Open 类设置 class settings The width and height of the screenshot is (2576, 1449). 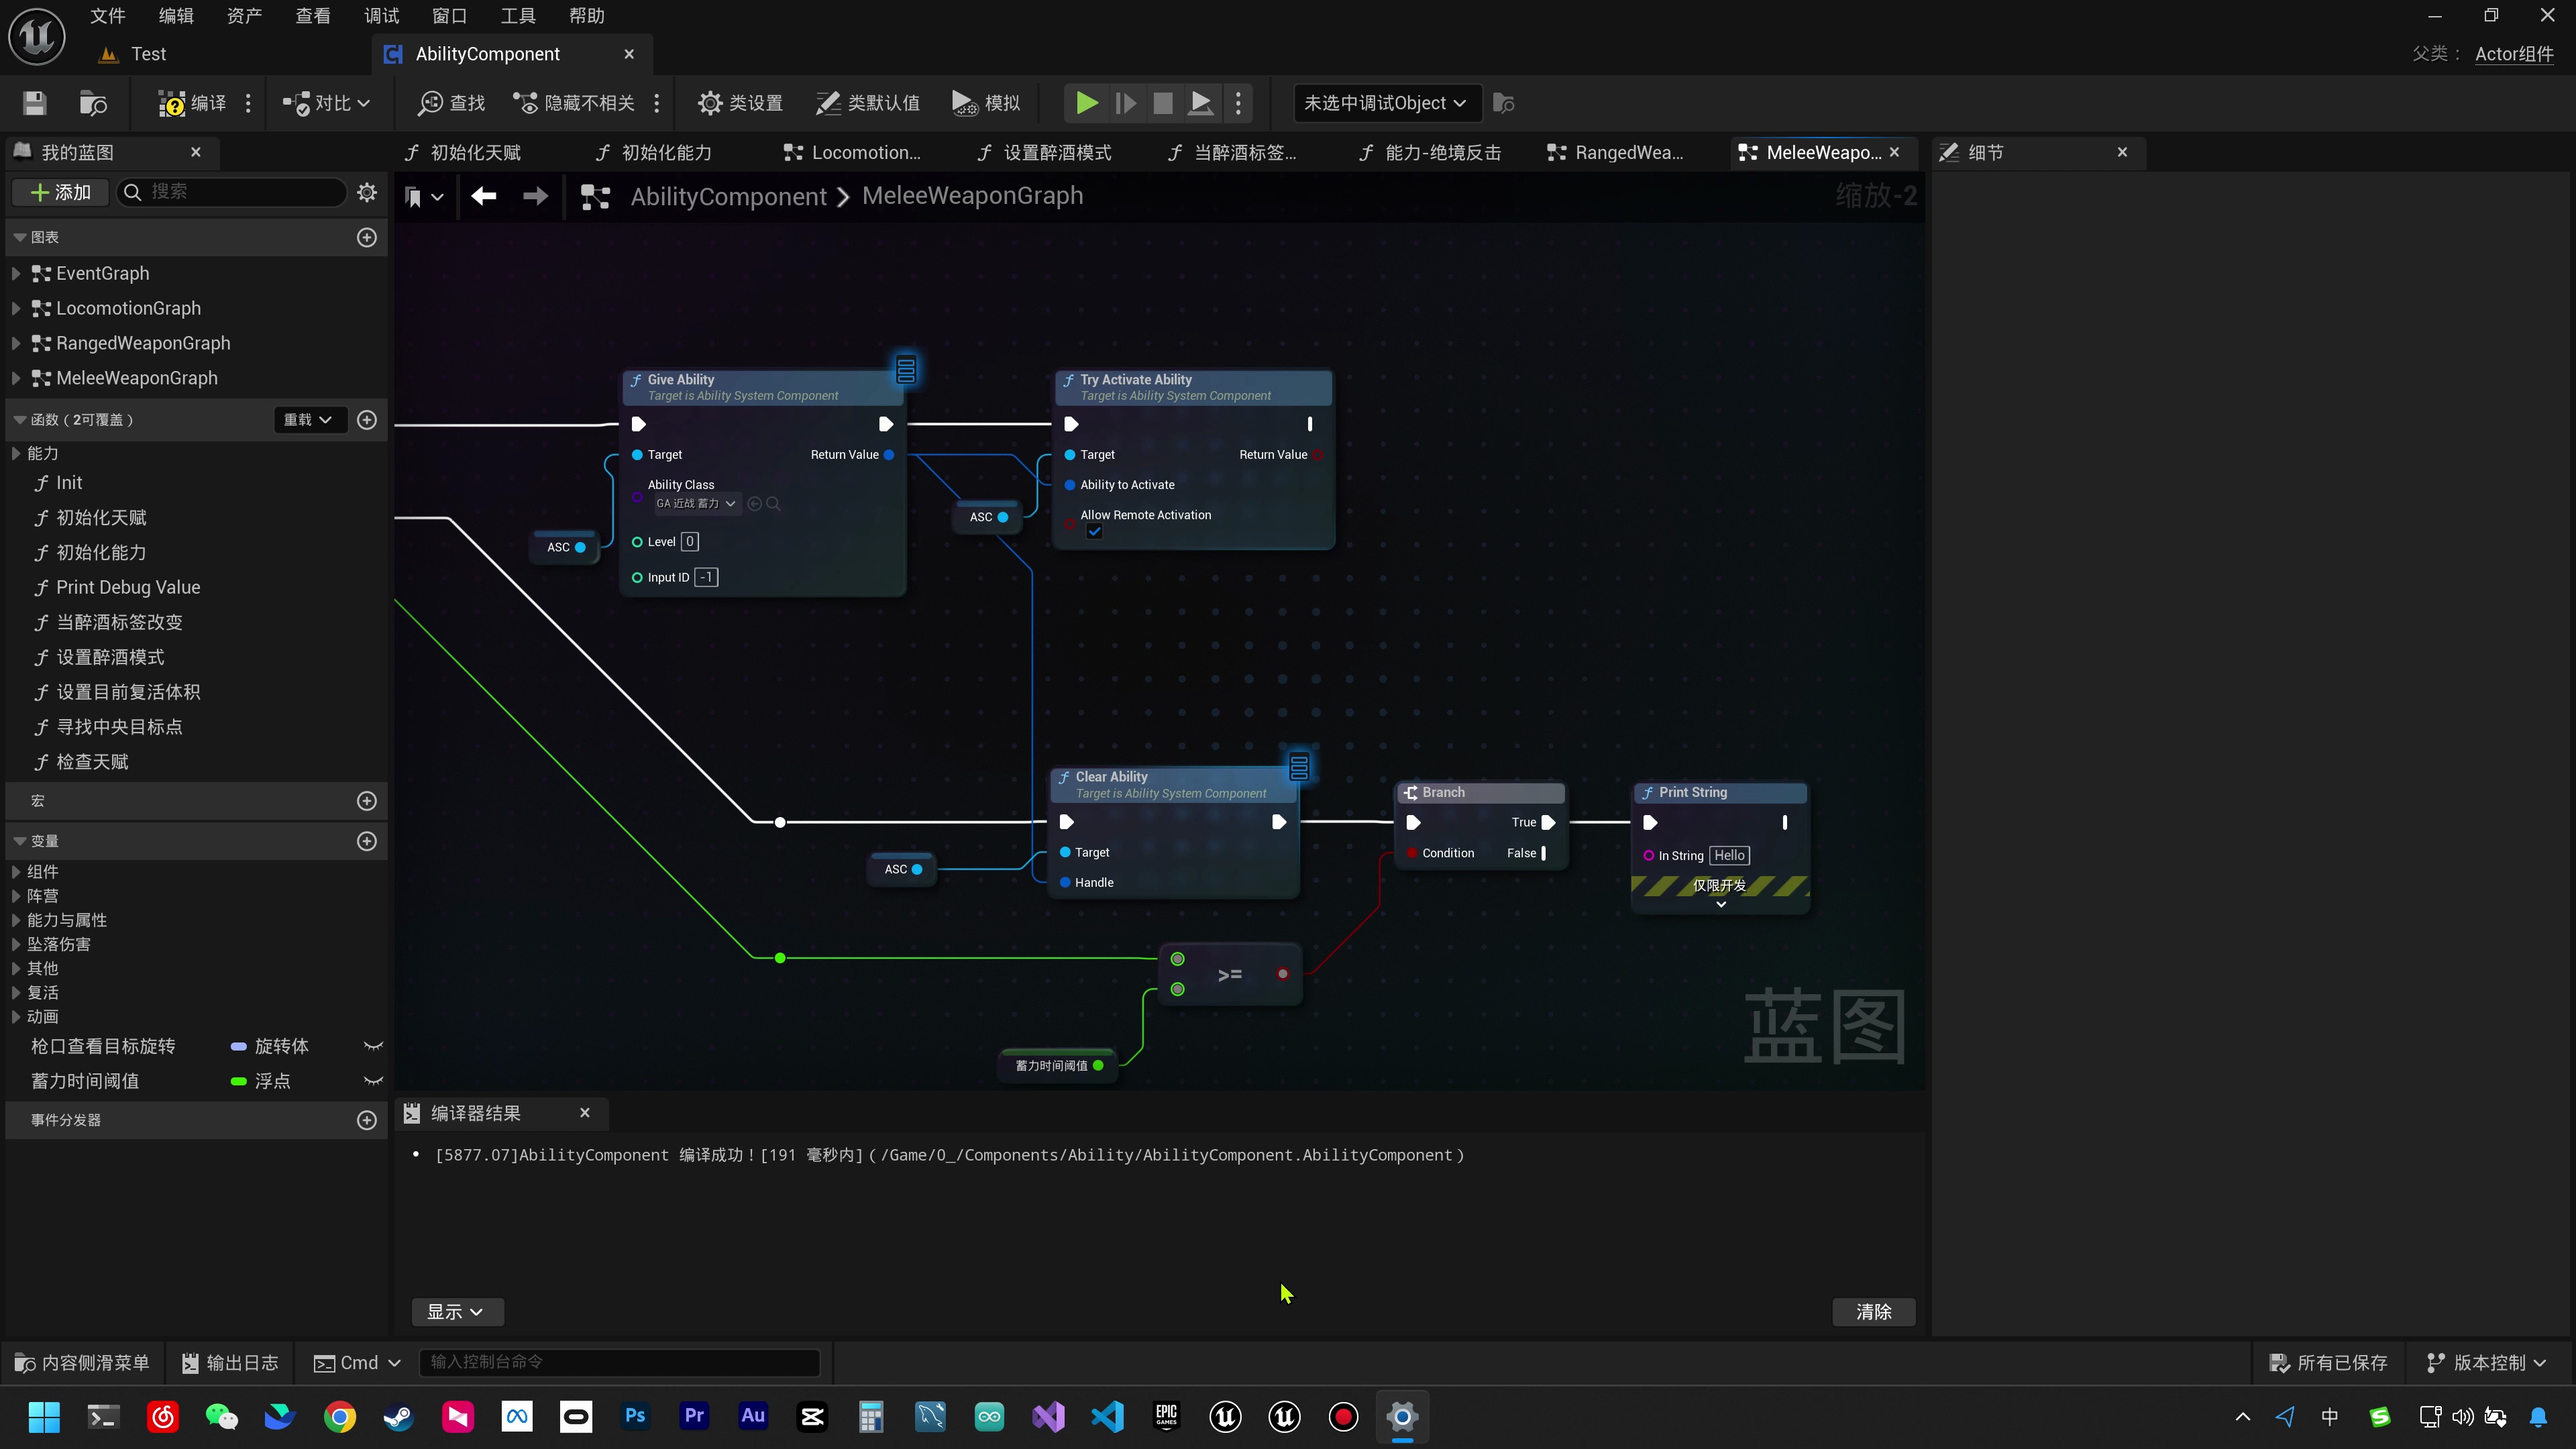point(740,103)
